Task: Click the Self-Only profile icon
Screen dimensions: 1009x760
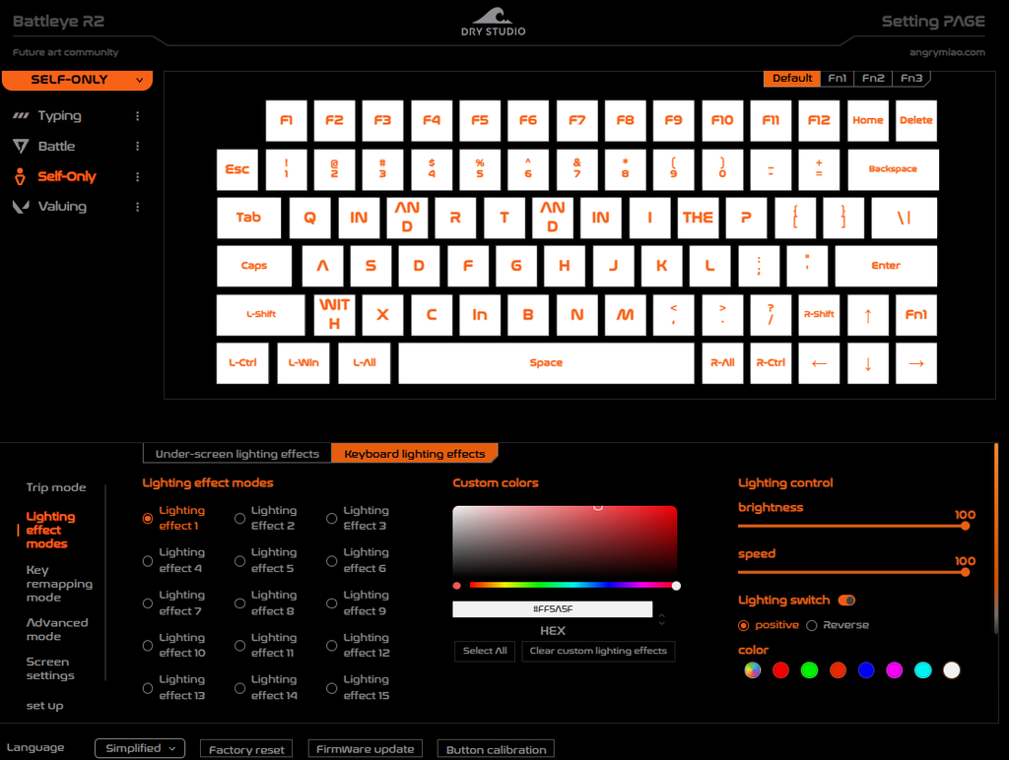Action: tap(21, 176)
